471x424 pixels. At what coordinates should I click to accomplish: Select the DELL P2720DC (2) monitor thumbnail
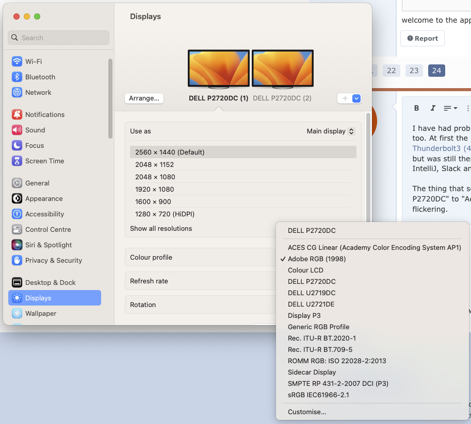pyautogui.click(x=282, y=70)
